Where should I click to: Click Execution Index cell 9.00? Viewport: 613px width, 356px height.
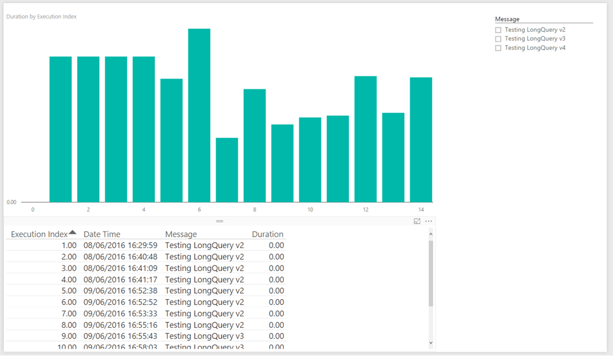(69, 336)
